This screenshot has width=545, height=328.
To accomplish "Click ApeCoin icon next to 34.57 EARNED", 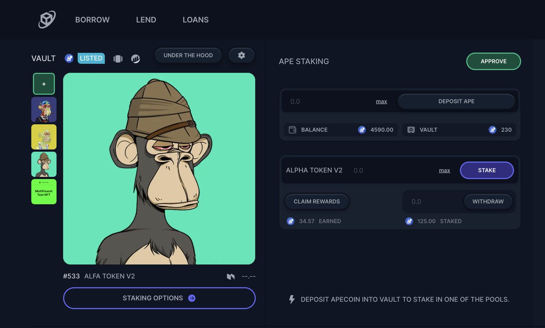I will click(x=291, y=221).
